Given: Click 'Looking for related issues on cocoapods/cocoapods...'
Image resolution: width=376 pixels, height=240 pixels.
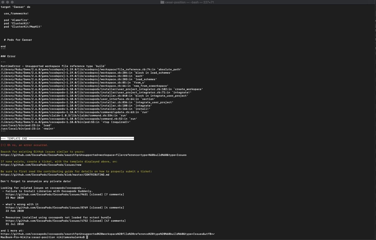Looking at the screenshot, I should click(x=43, y=188).
